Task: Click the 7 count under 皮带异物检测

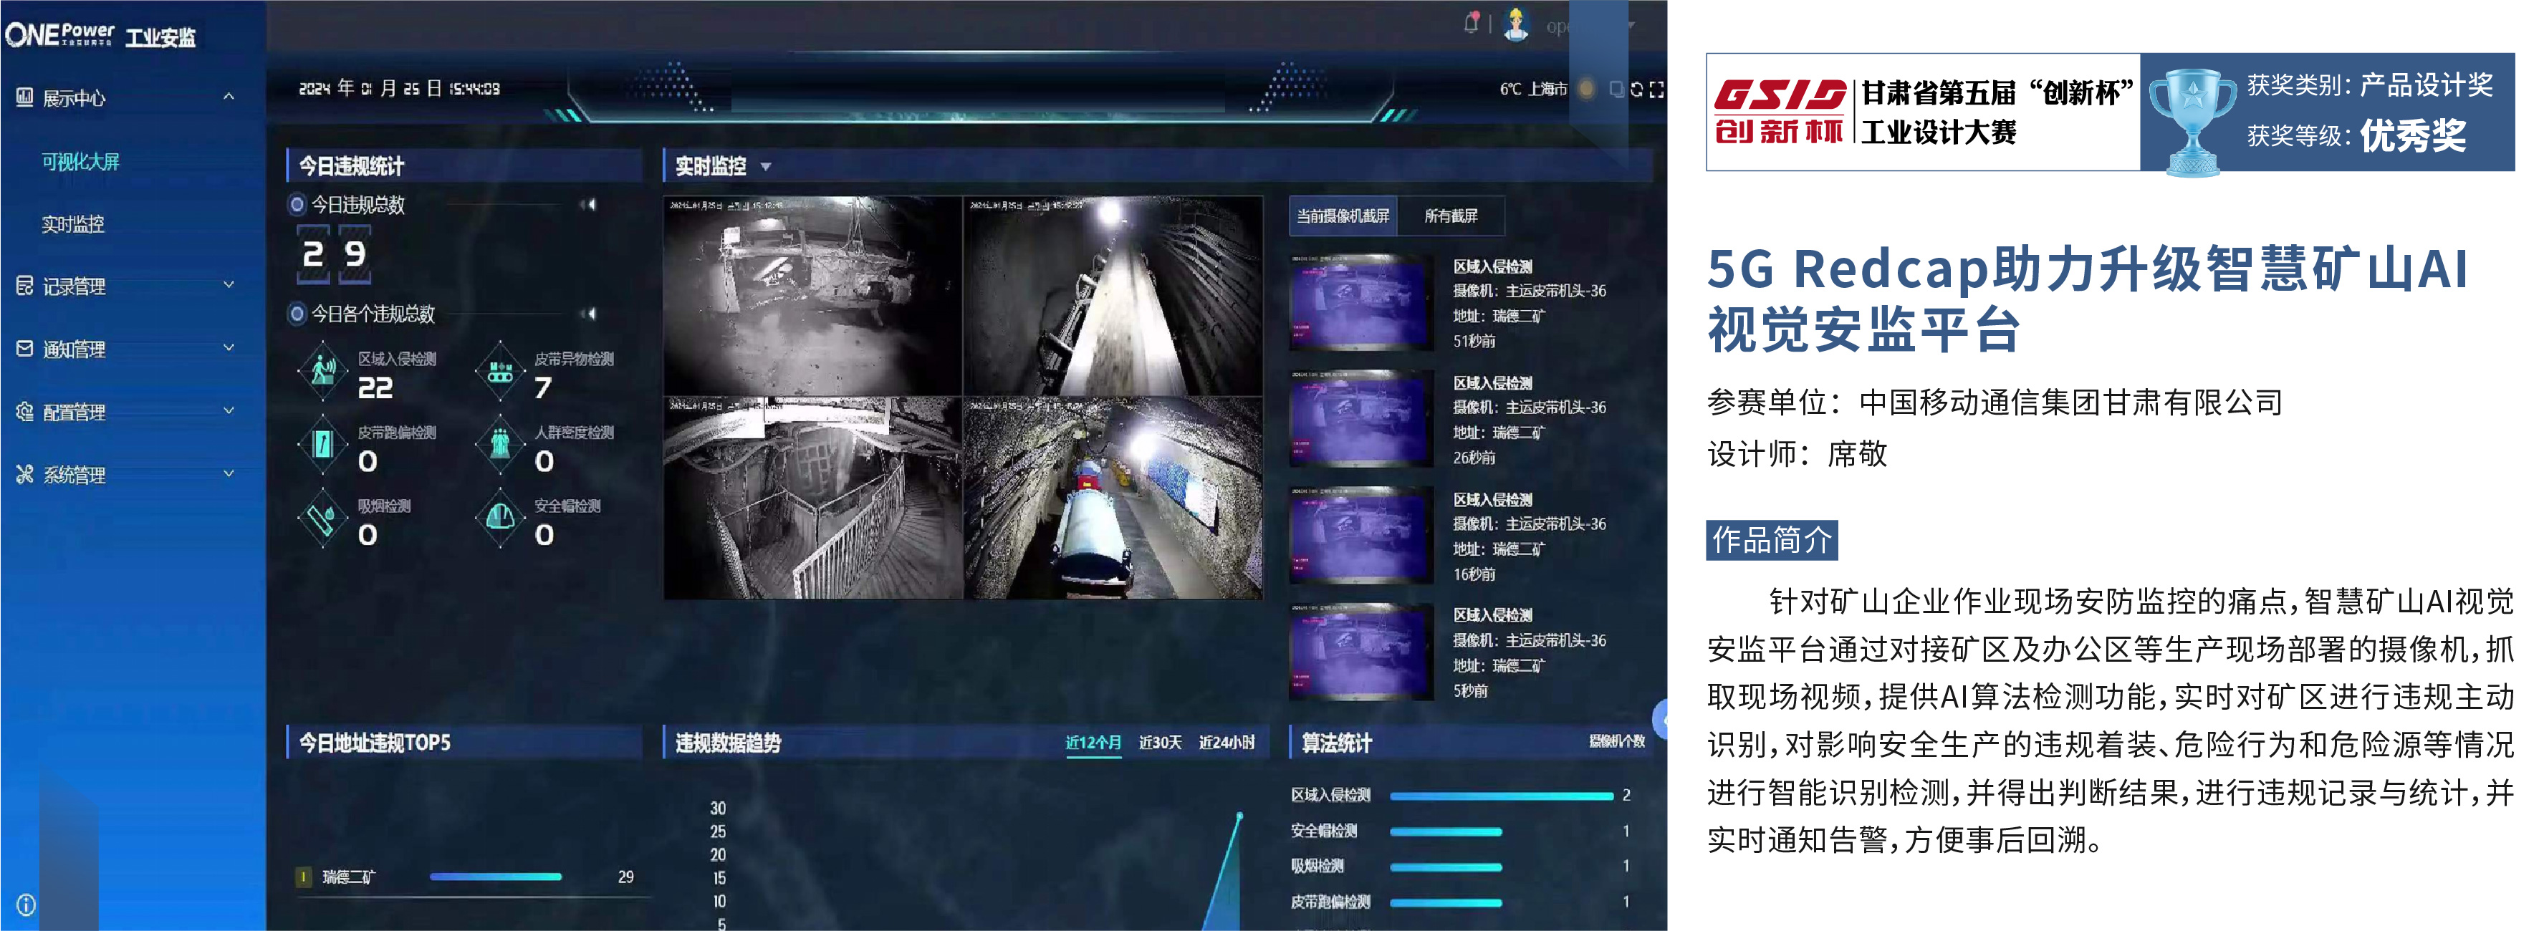Action: 543,388
